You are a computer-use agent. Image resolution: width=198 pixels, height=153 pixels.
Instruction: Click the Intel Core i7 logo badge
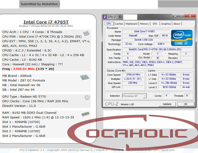(181, 38)
